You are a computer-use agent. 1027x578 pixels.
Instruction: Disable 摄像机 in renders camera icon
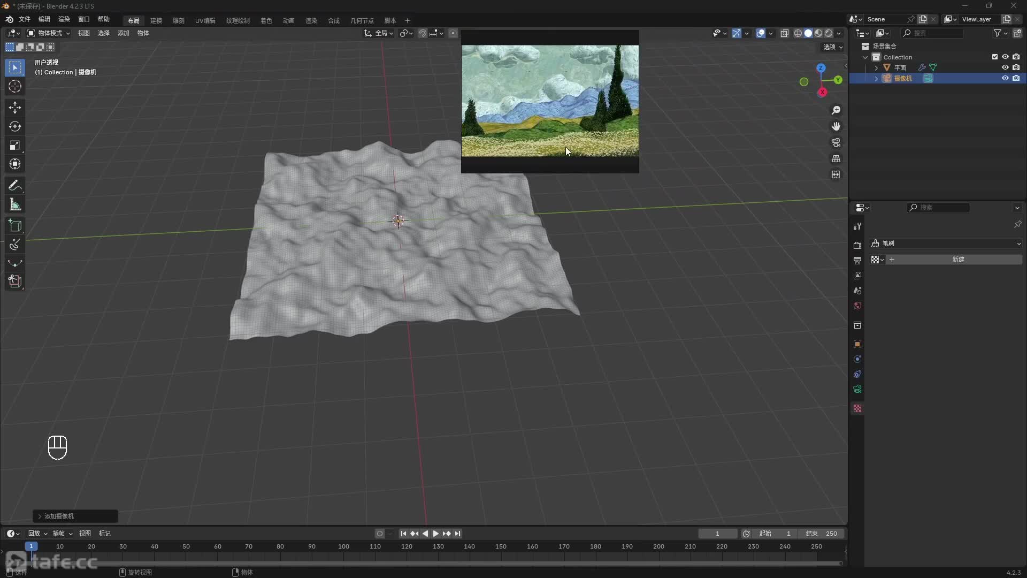[1016, 78]
